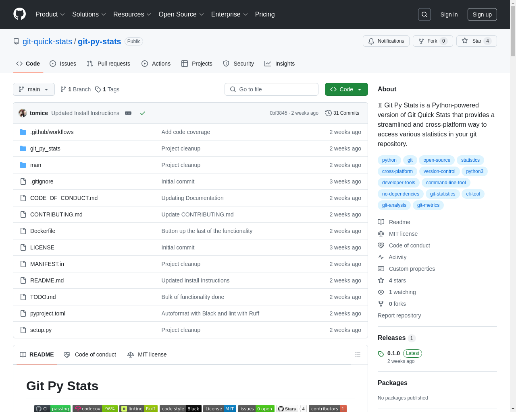The height and width of the screenshot is (412, 516).
Task: Select the git-metrics topic tag
Action: 428,205
